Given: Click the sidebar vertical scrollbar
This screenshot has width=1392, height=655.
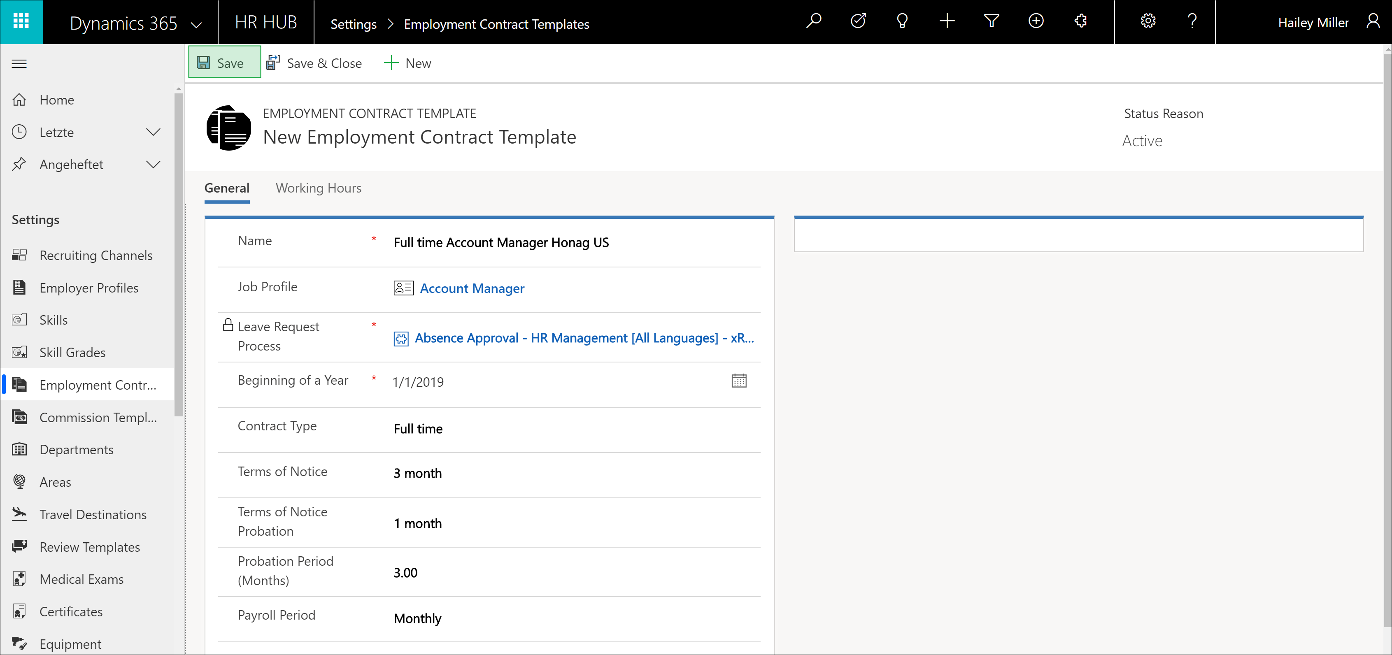Looking at the screenshot, I should (x=179, y=254).
